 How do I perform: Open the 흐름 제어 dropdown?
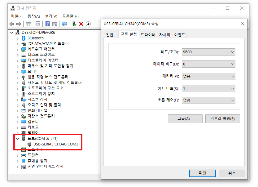tap(208, 100)
